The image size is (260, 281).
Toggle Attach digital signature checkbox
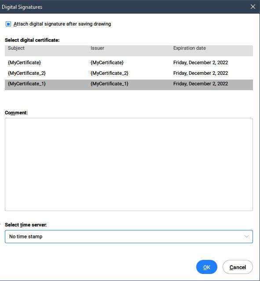[8, 24]
